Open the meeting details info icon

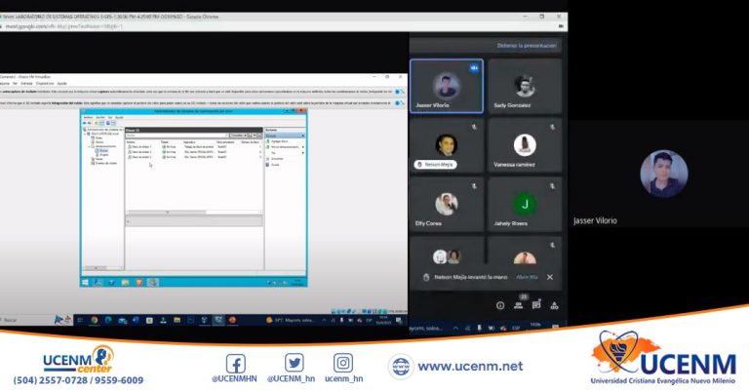(500, 304)
